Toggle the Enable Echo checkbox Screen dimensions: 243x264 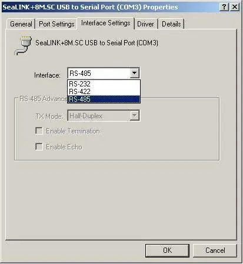[39, 146]
